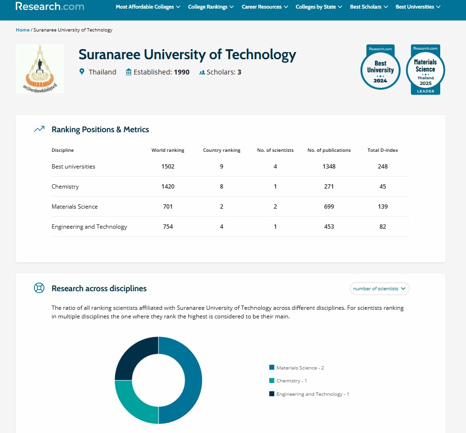The width and height of the screenshot is (466, 433).
Task: Open the Materials Science Thailand 2025 Leader badge
Action: pos(425,70)
